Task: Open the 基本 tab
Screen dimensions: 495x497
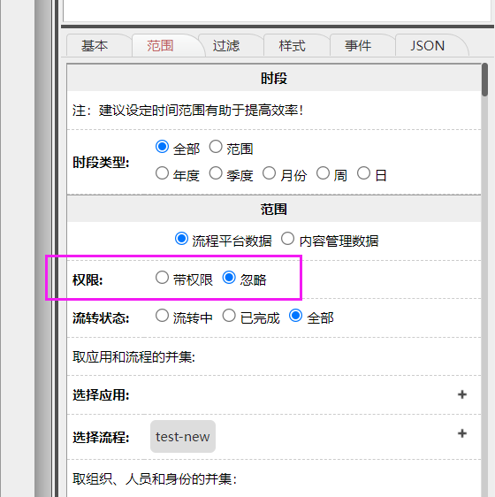Action: [95, 46]
